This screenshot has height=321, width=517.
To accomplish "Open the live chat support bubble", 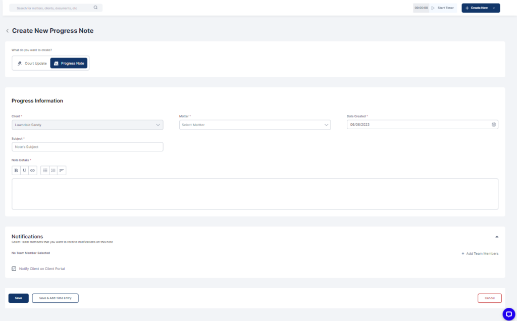I will coord(508,313).
